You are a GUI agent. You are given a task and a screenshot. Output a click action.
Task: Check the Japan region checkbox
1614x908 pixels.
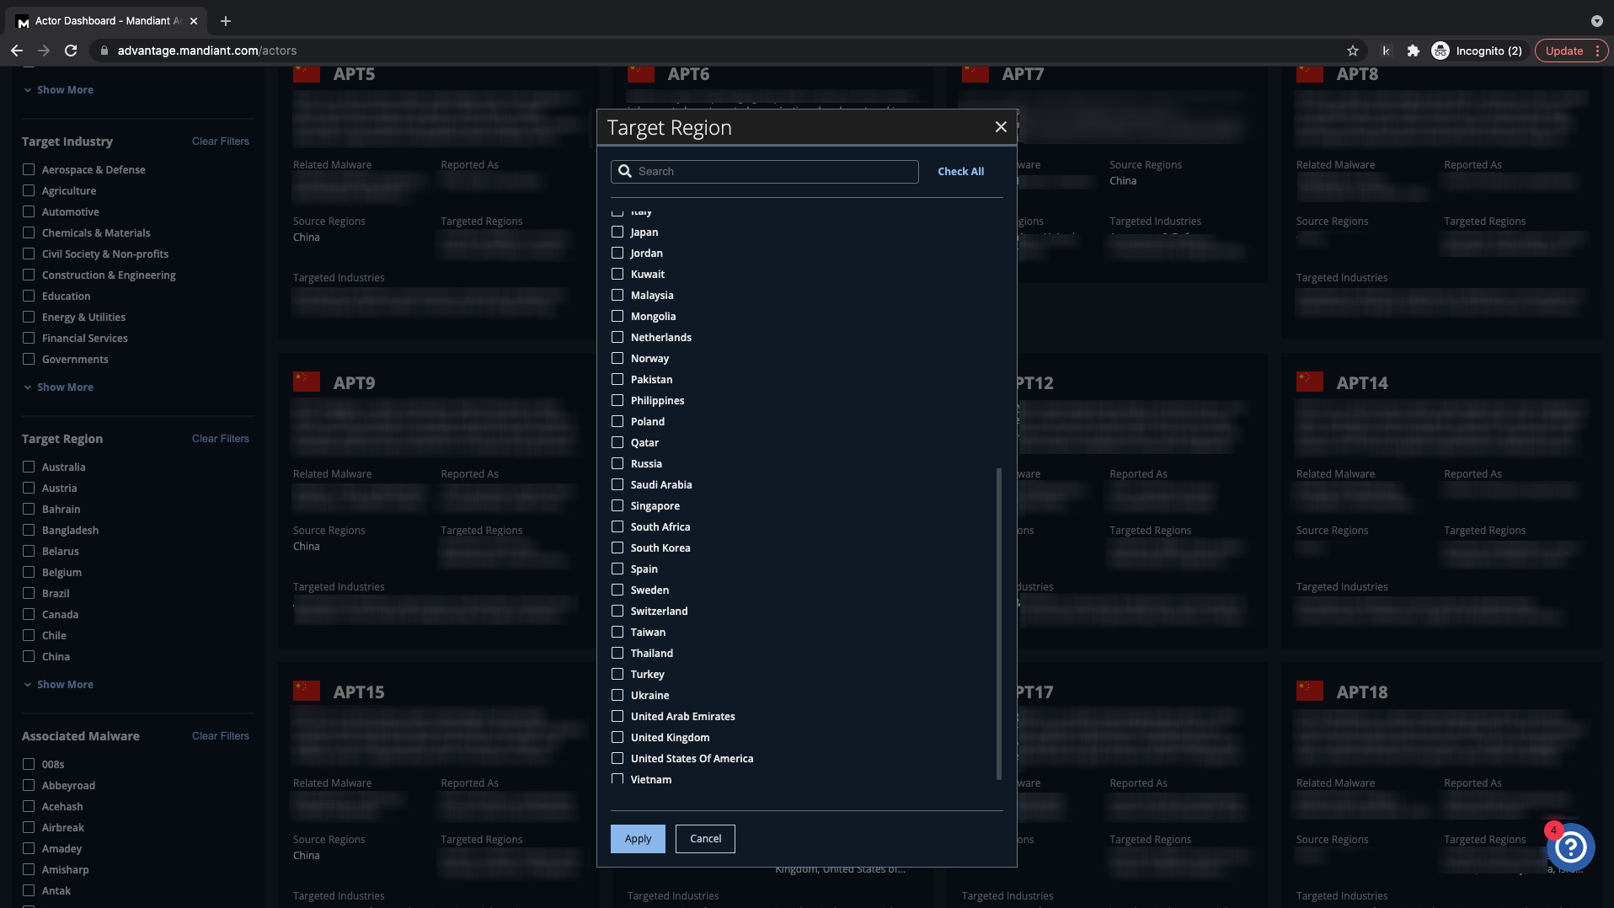coord(617,232)
